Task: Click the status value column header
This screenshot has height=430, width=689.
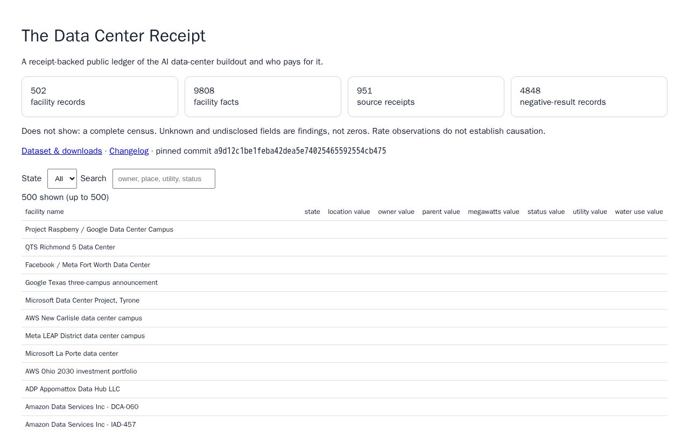Action: (546, 212)
